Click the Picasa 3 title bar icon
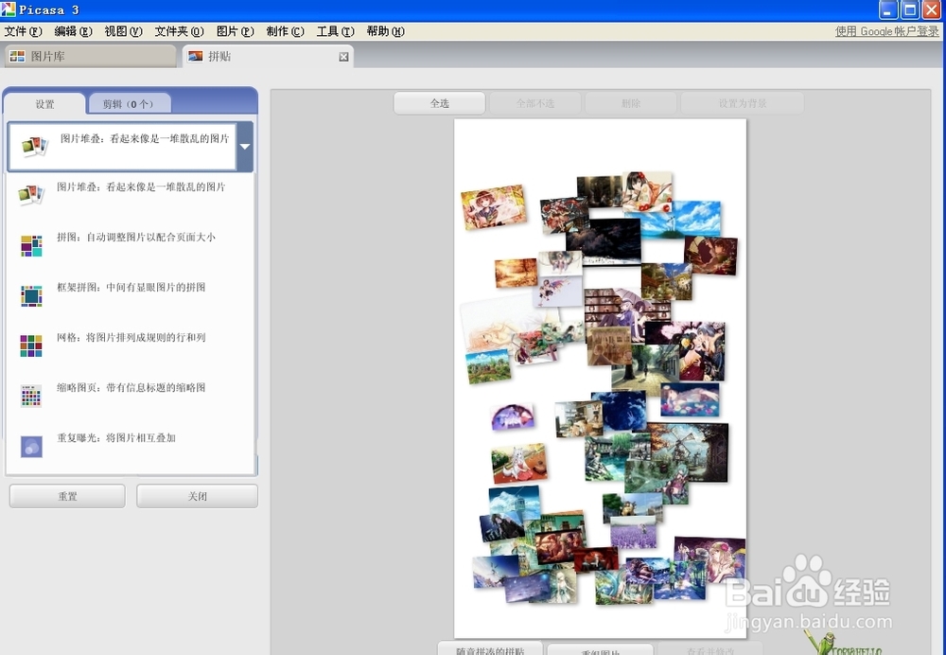This screenshot has width=946, height=655. 8,9
